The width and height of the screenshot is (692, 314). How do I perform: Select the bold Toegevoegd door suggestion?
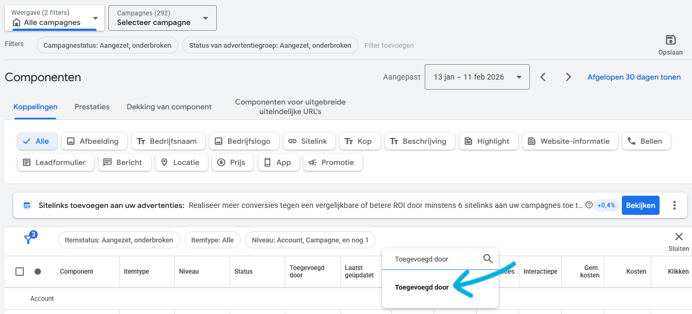[x=421, y=287]
